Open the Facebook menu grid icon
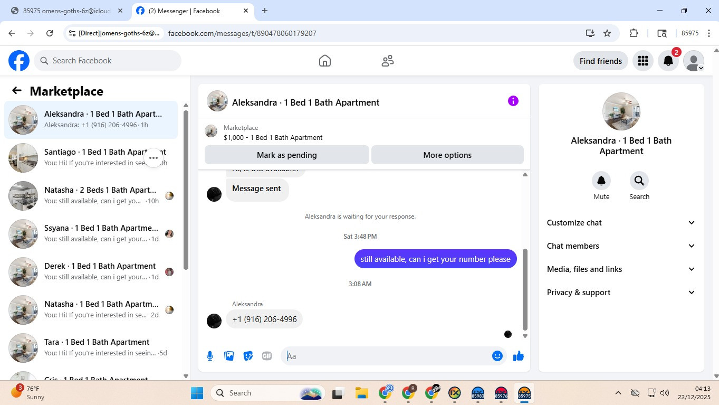The width and height of the screenshot is (719, 405). click(643, 61)
